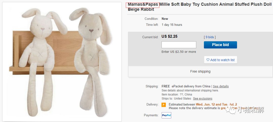Click the orange delivery flag icon
This screenshot has height=122, width=273.
tap(164, 105)
